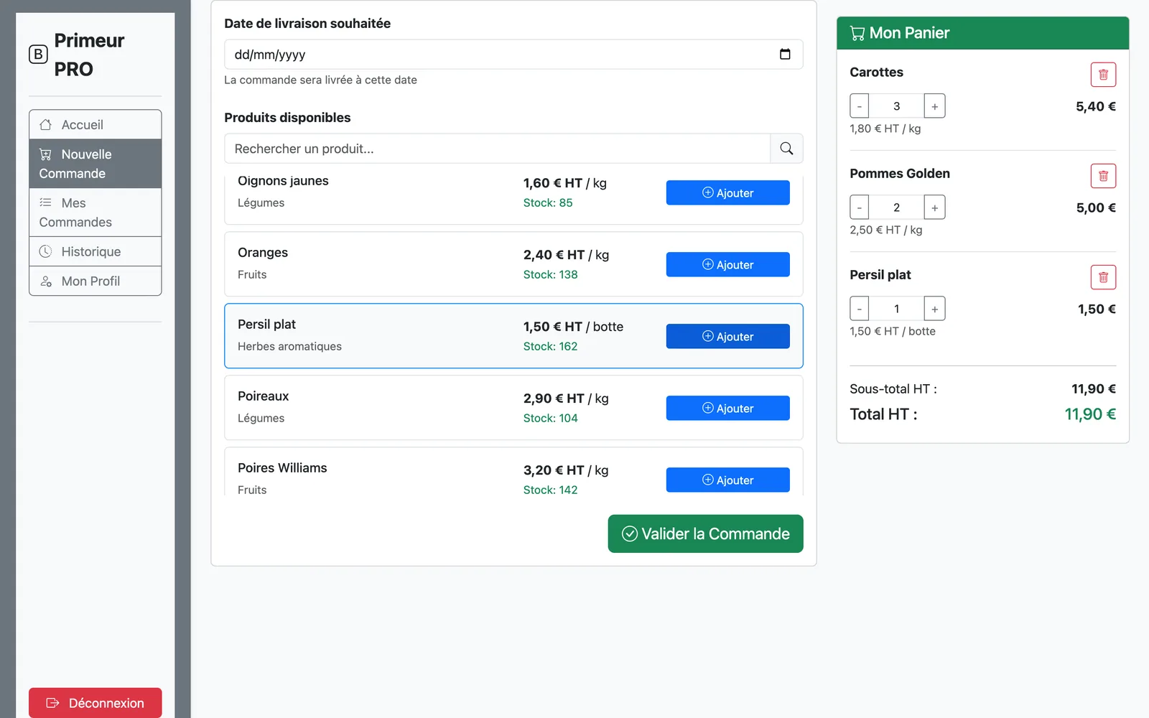Click the Poires Williams product name

[x=282, y=468]
